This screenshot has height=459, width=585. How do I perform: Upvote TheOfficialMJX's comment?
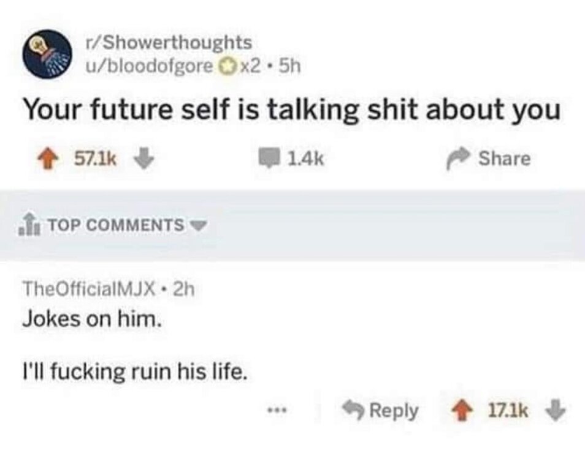coord(458,411)
